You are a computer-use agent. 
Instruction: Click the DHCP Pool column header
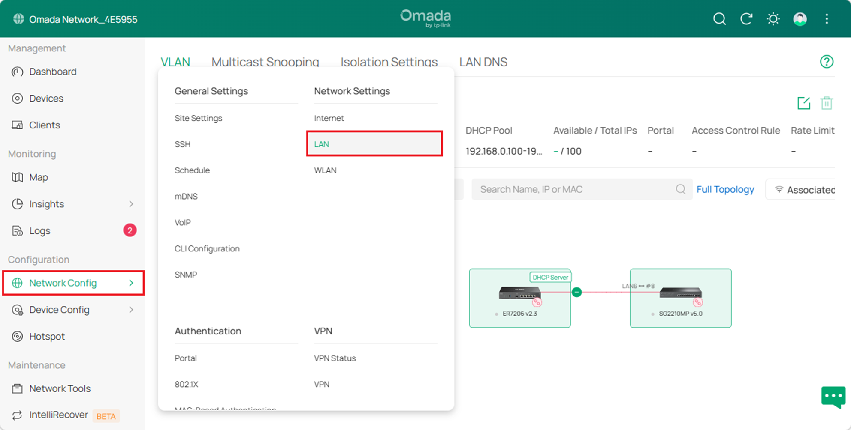coord(489,131)
